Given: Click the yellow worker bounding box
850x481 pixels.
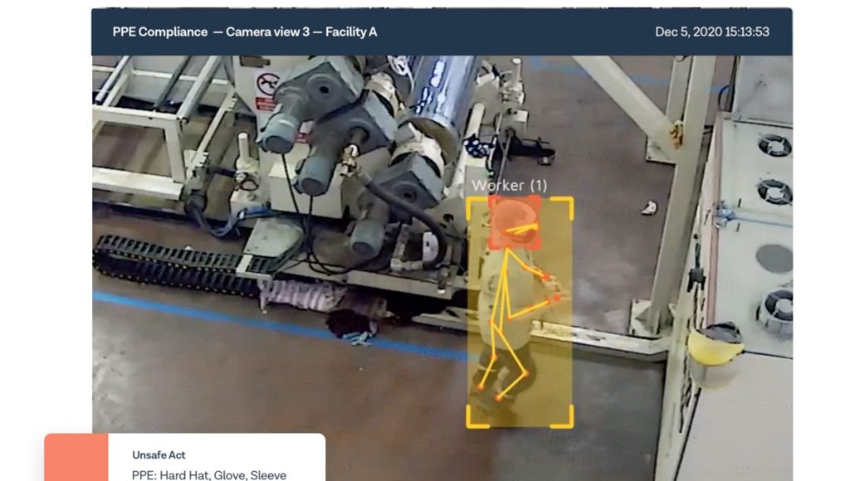Looking at the screenshot, I should coord(520,312).
